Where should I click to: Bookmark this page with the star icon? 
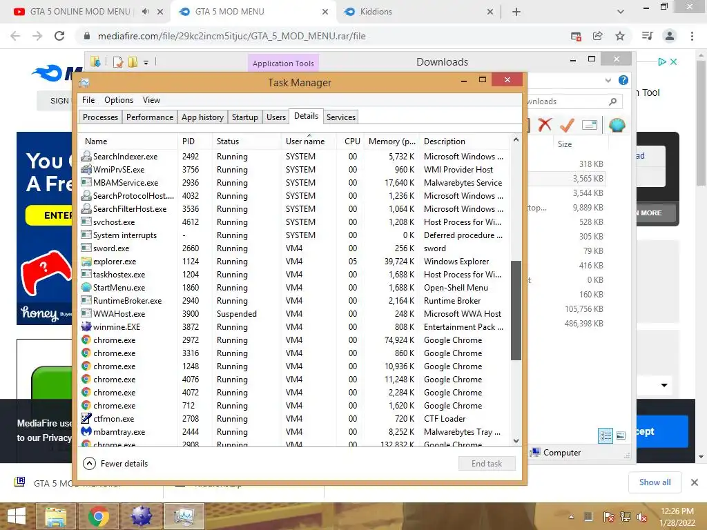click(620, 36)
